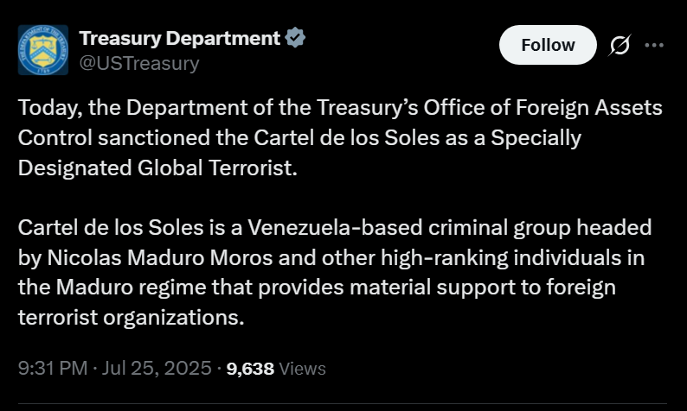The image size is (687, 411).
Task: Click the Views label
Action: click(302, 369)
